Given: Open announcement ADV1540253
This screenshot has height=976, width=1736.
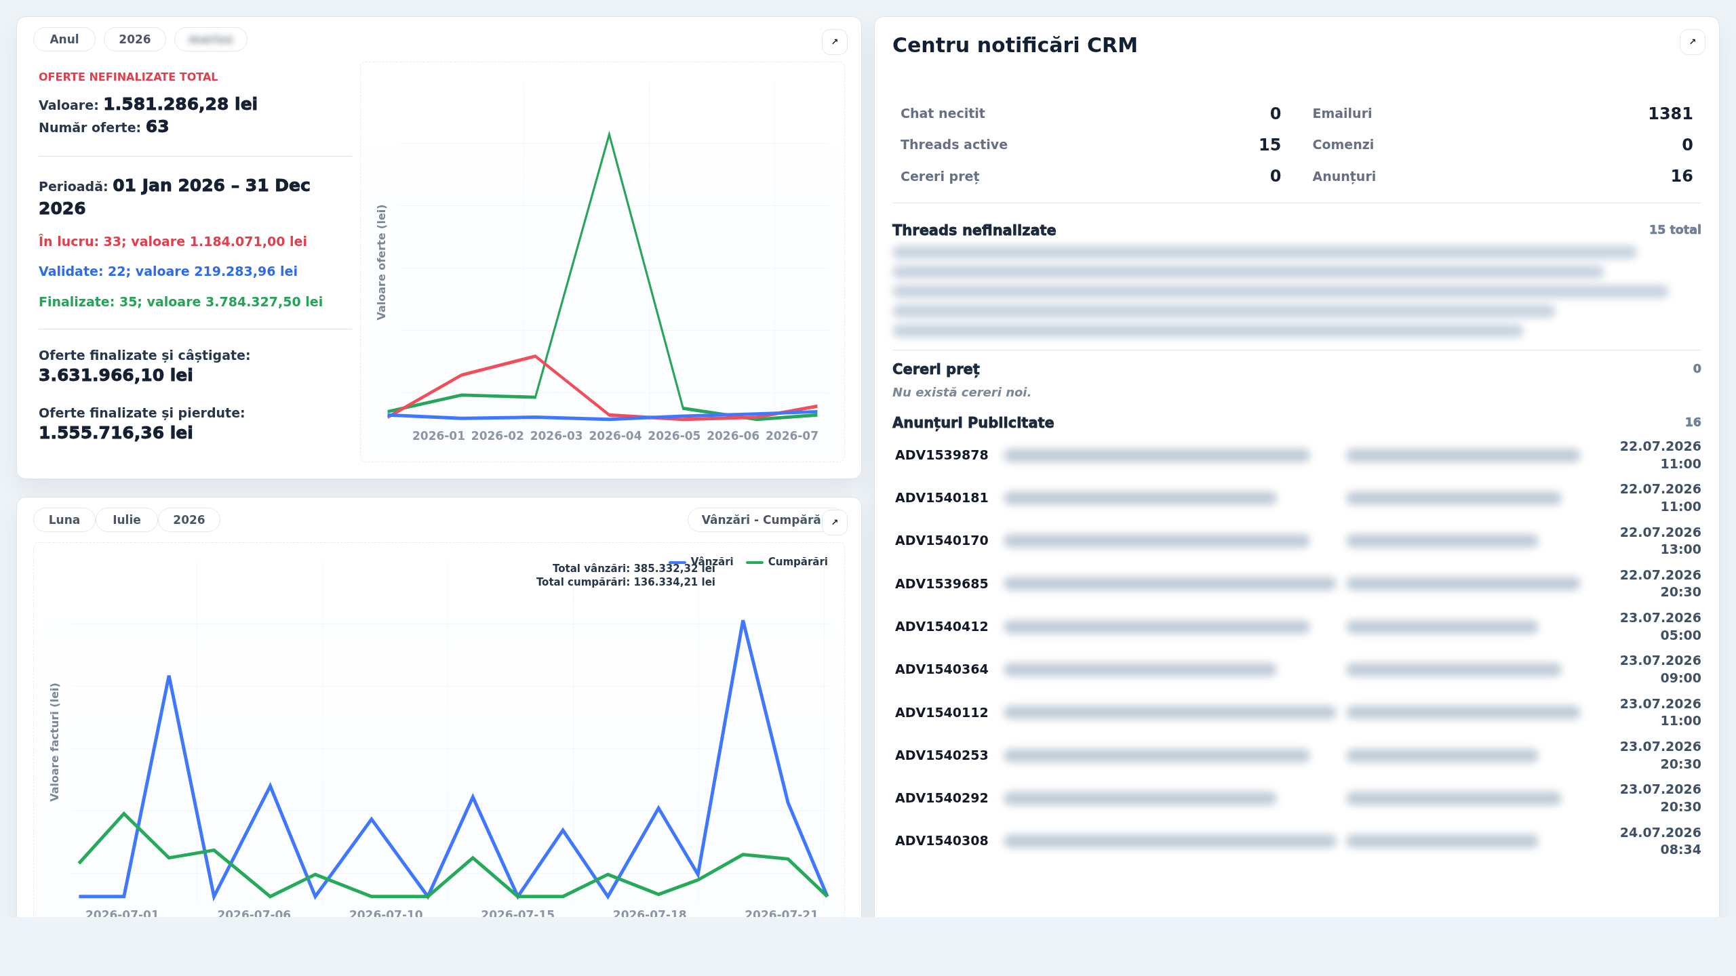Looking at the screenshot, I should point(1297,756).
